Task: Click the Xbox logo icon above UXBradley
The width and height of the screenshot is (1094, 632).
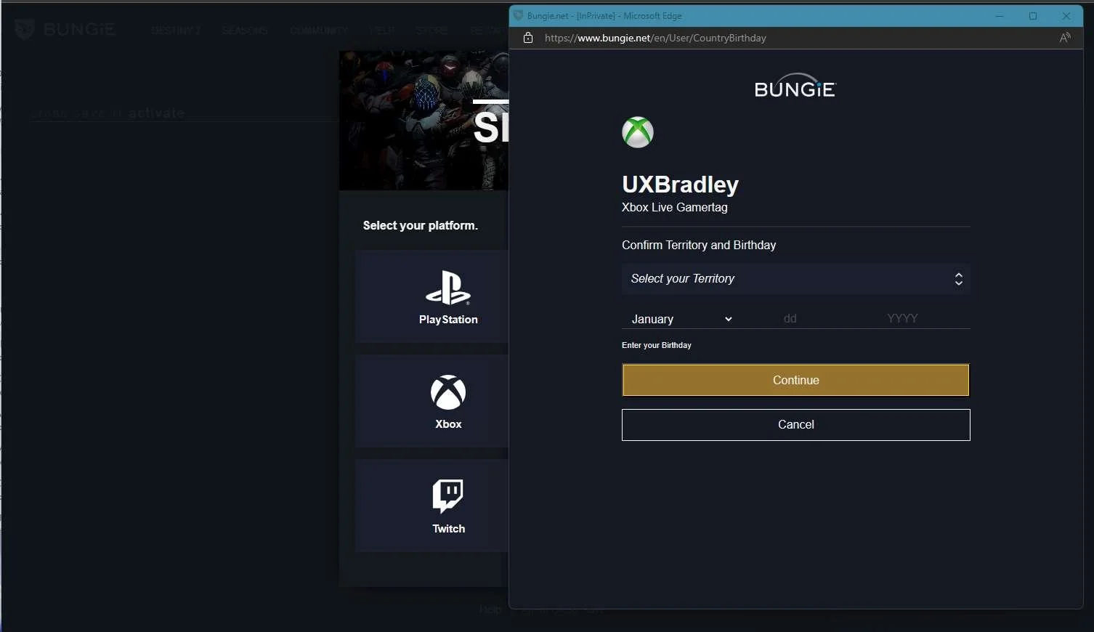Action: click(x=638, y=132)
